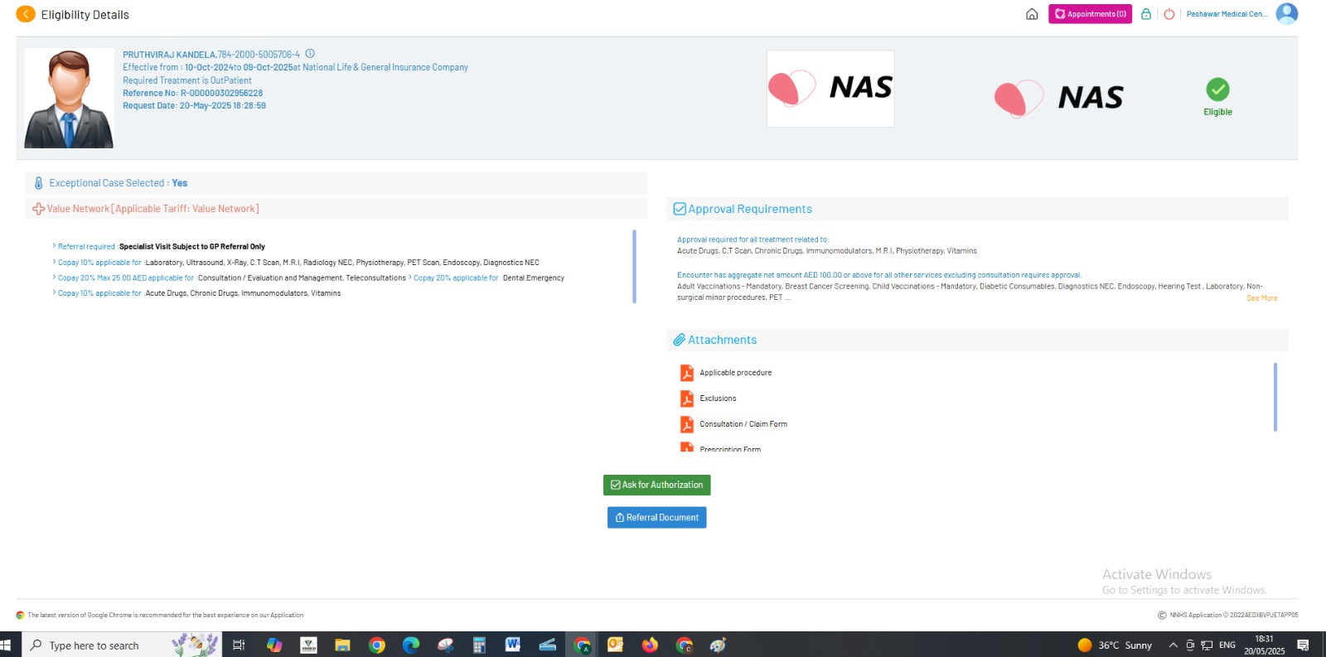Click the Approval Requirements check icon
The image size is (1326, 657).
(x=680, y=209)
